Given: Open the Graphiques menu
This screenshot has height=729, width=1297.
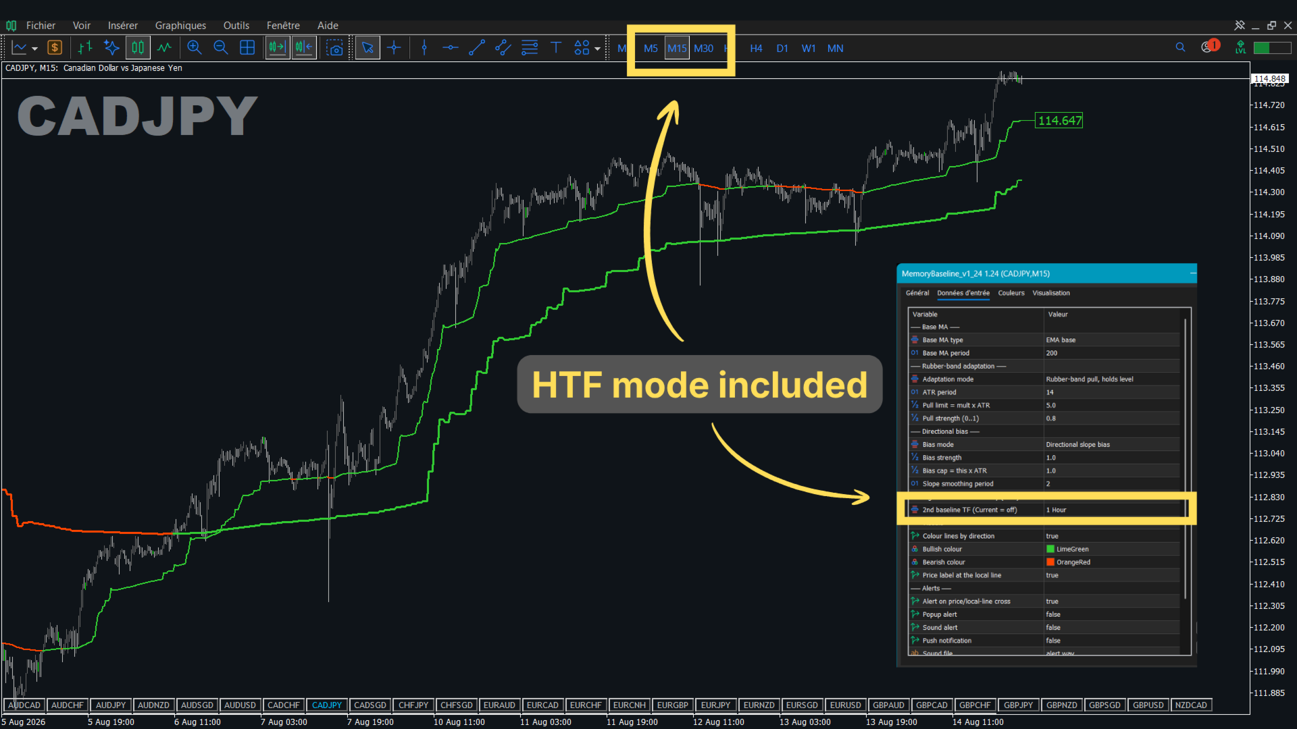Looking at the screenshot, I should click(x=180, y=26).
